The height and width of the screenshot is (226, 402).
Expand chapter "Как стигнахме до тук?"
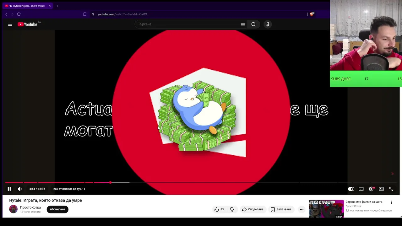pos(69,189)
